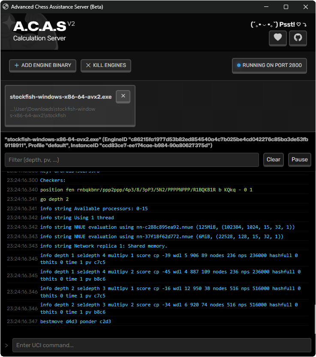Minimize the ACAS window
Viewport: 316px width, 357px height.
(266, 7)
